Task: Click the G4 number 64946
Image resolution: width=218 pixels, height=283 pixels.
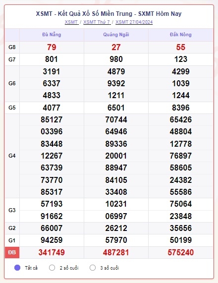Action: tap(116, 131)
